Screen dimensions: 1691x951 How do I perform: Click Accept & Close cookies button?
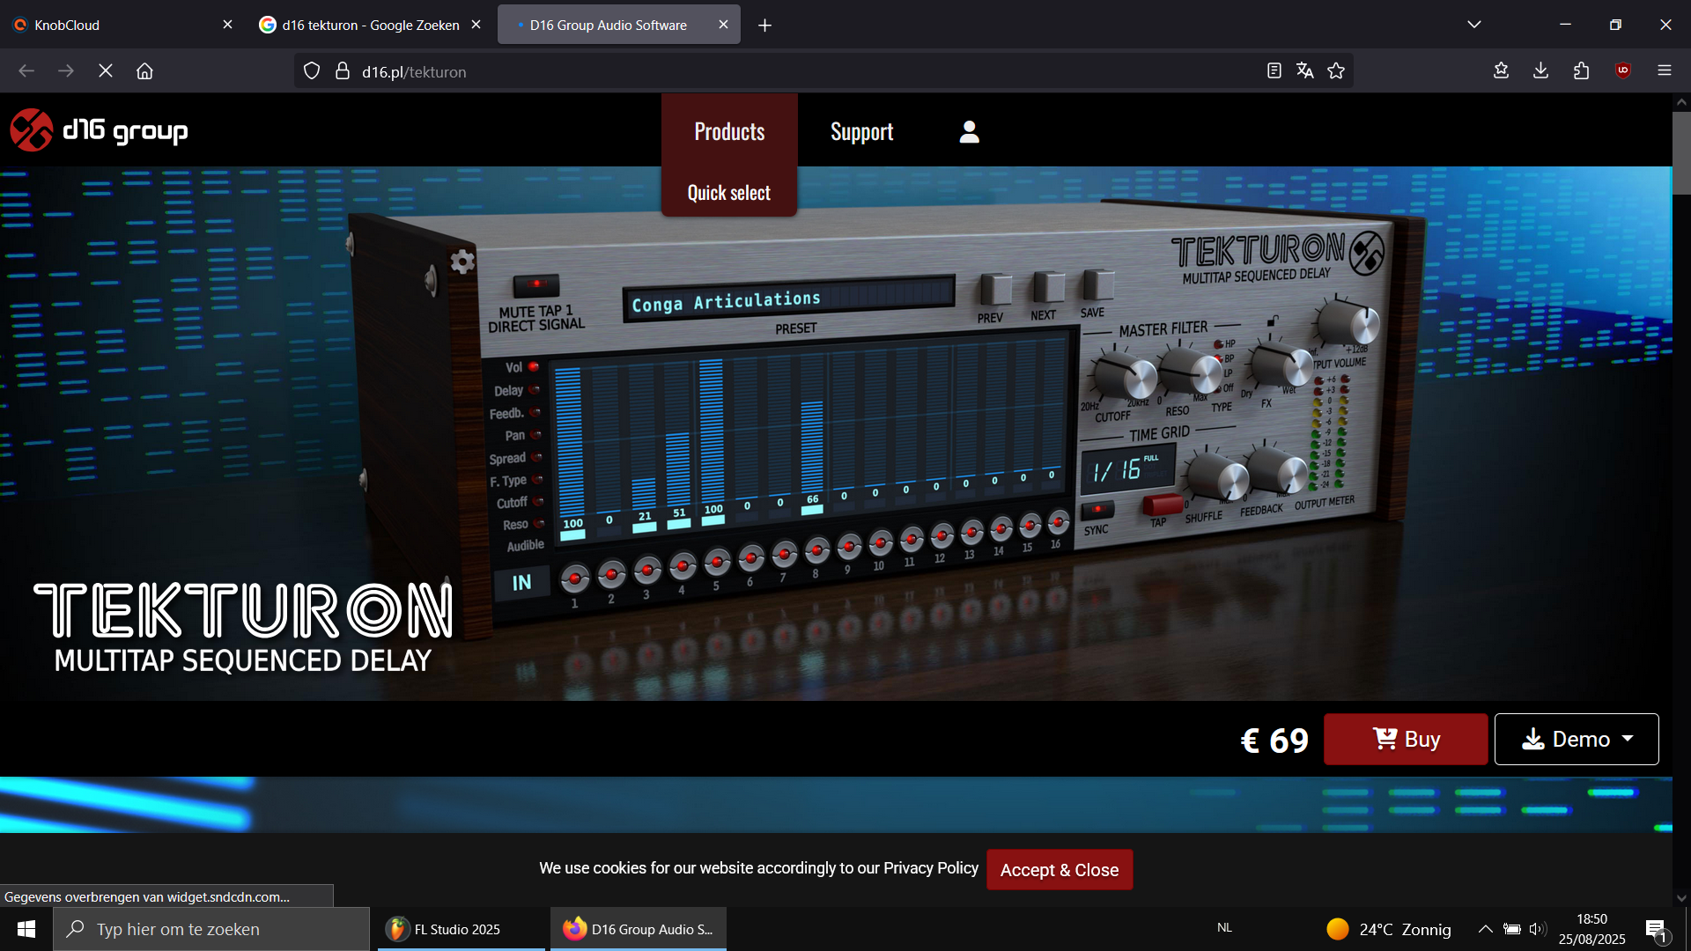click(x=1060, y=869)
